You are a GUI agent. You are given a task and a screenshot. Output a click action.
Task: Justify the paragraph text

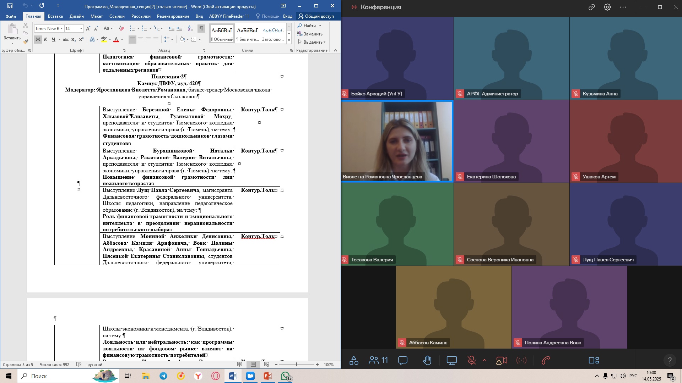coord(156,39)
